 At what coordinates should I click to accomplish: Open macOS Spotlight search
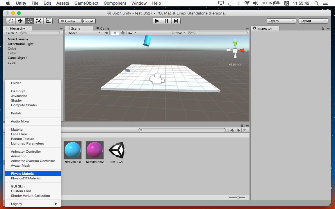pos(317,3)
